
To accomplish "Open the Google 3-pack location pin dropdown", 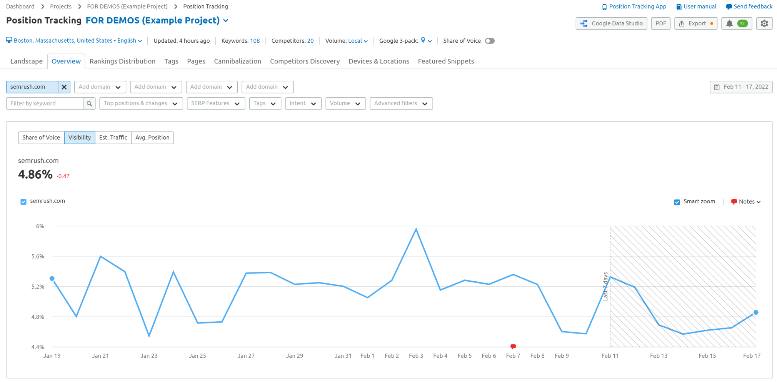I will [426, 40].
